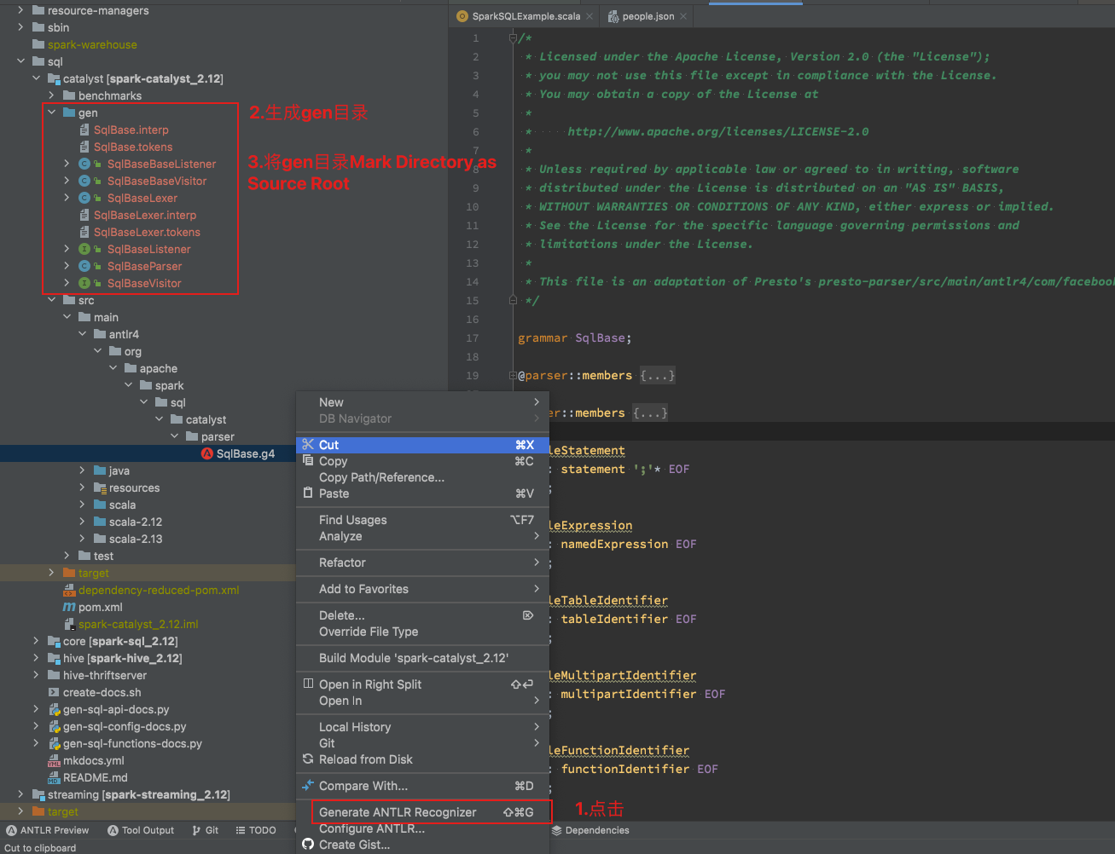Screen dimensions: 1115x854
Task: Click Paste in the context menu
Action: tap(422, 493)
